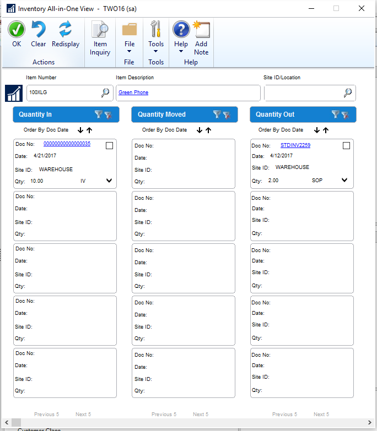Click inside the Site ID/Location field
The width and height of the screenshot is (377, 431).
coord(302,93)
